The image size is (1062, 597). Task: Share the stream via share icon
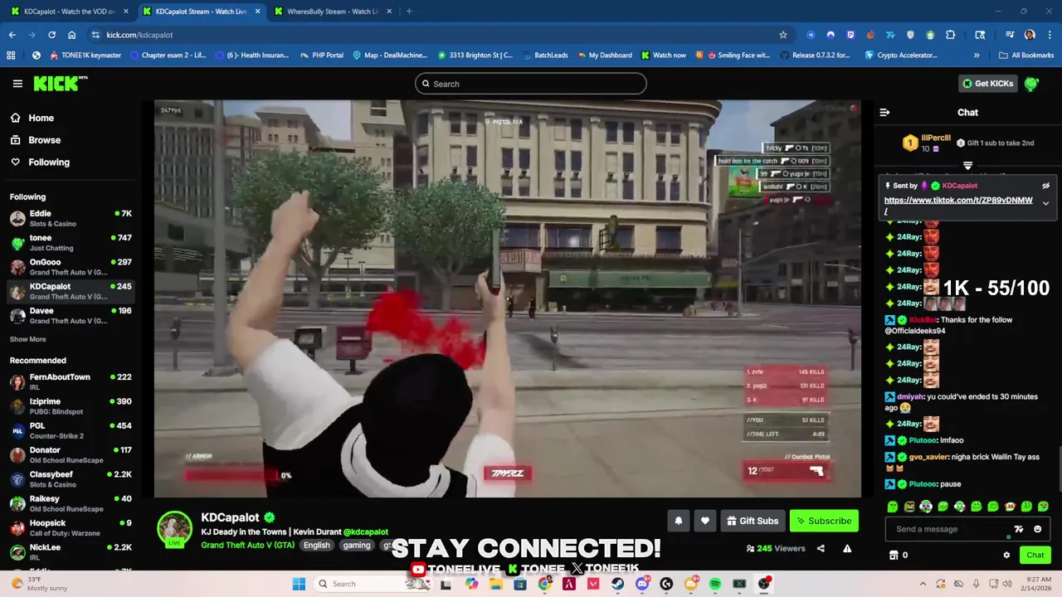click(821, 548)
